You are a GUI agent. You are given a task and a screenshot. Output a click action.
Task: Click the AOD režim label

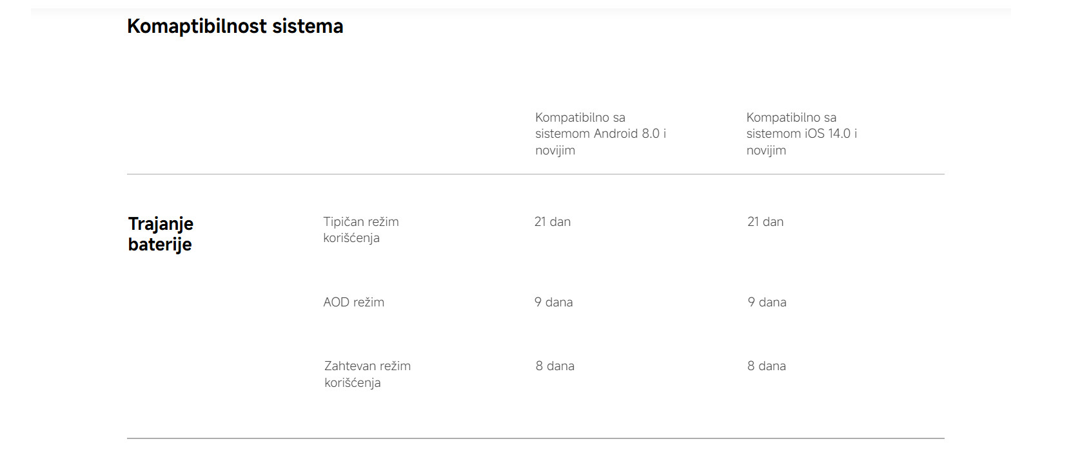(353, 302)
